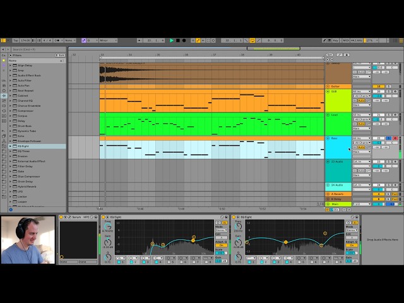The width and height of the screenshot is (404, 303).
Task: Open the Lead track All Ins input dropdown
Action: tap(362, 115)
